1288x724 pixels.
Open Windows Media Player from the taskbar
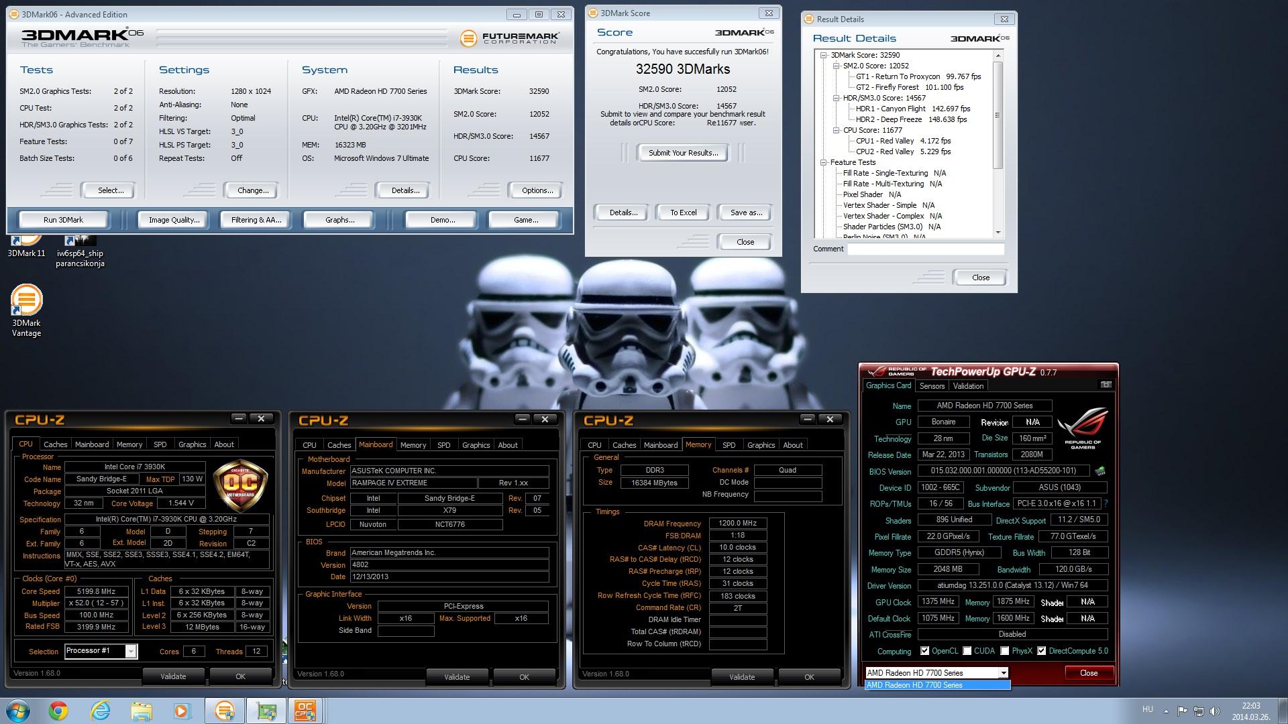pos(182,711)
